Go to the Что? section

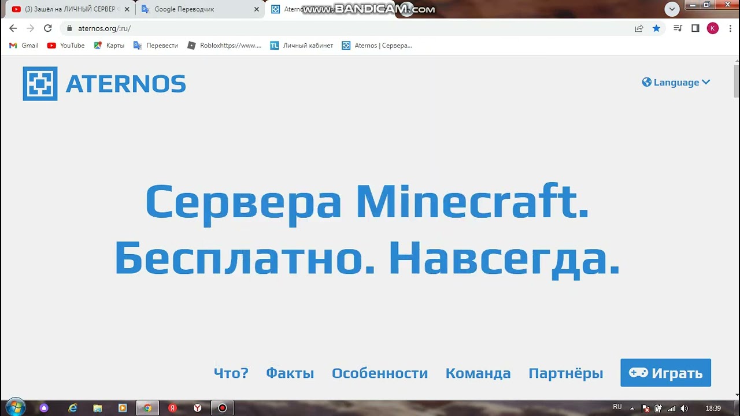(x=231, y=373)
